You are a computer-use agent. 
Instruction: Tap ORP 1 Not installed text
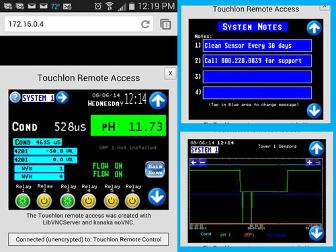pos(128,148)
